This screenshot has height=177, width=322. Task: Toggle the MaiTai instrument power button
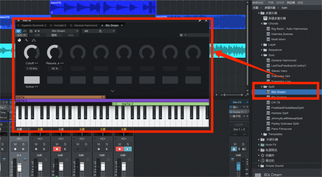point(18,31)
